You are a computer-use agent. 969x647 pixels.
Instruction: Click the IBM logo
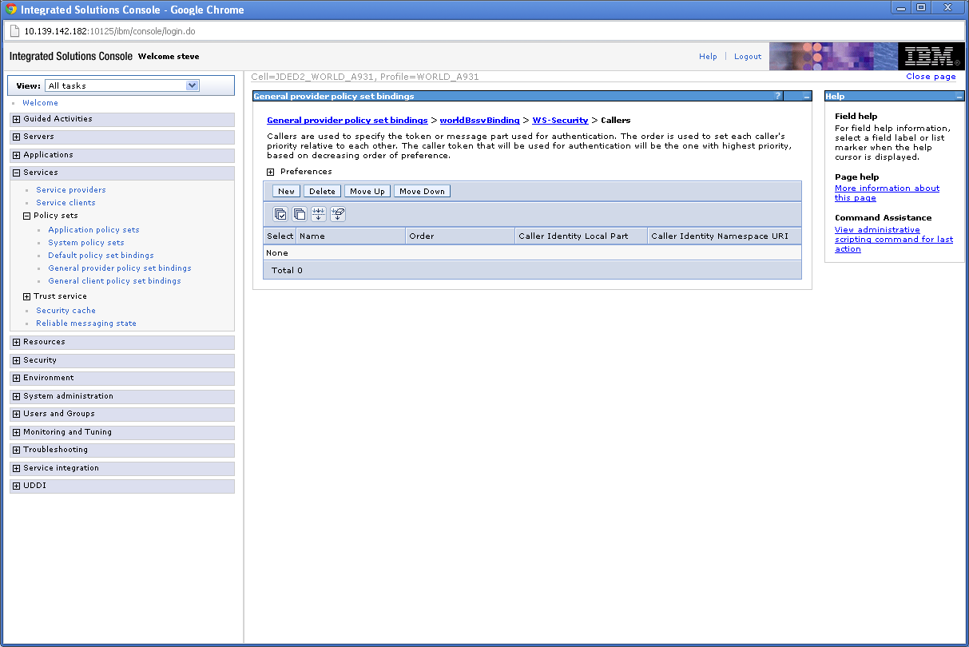click(x=931, y=56)
